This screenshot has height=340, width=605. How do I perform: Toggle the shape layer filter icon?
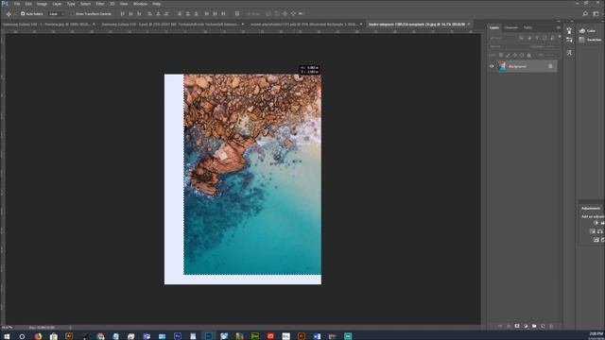[x=544, y=38]
